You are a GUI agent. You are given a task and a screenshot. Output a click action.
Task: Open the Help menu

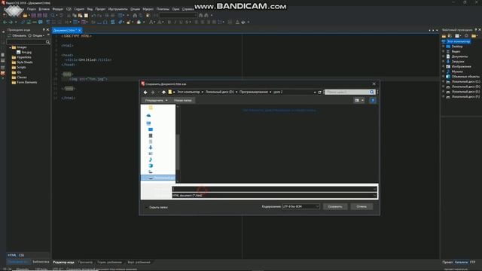coord(188,9)
